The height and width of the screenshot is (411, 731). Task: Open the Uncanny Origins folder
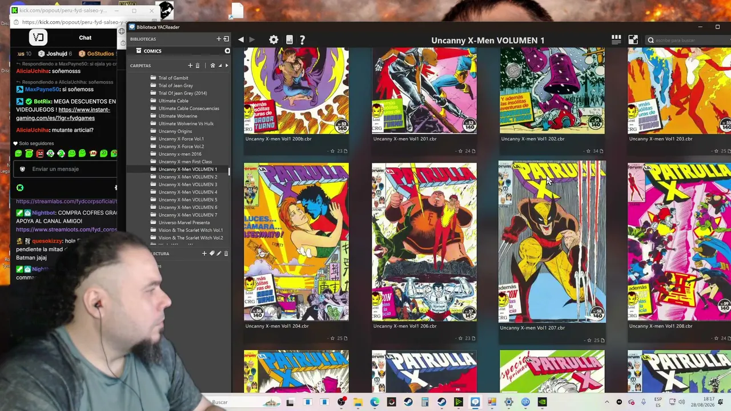(175, 131)
